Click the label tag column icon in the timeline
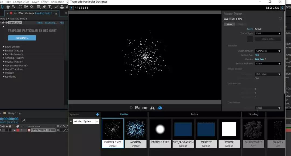The image size is (291, 156). coord(18,126)
